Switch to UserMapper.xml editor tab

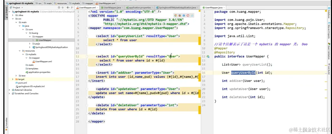[87, 8]
